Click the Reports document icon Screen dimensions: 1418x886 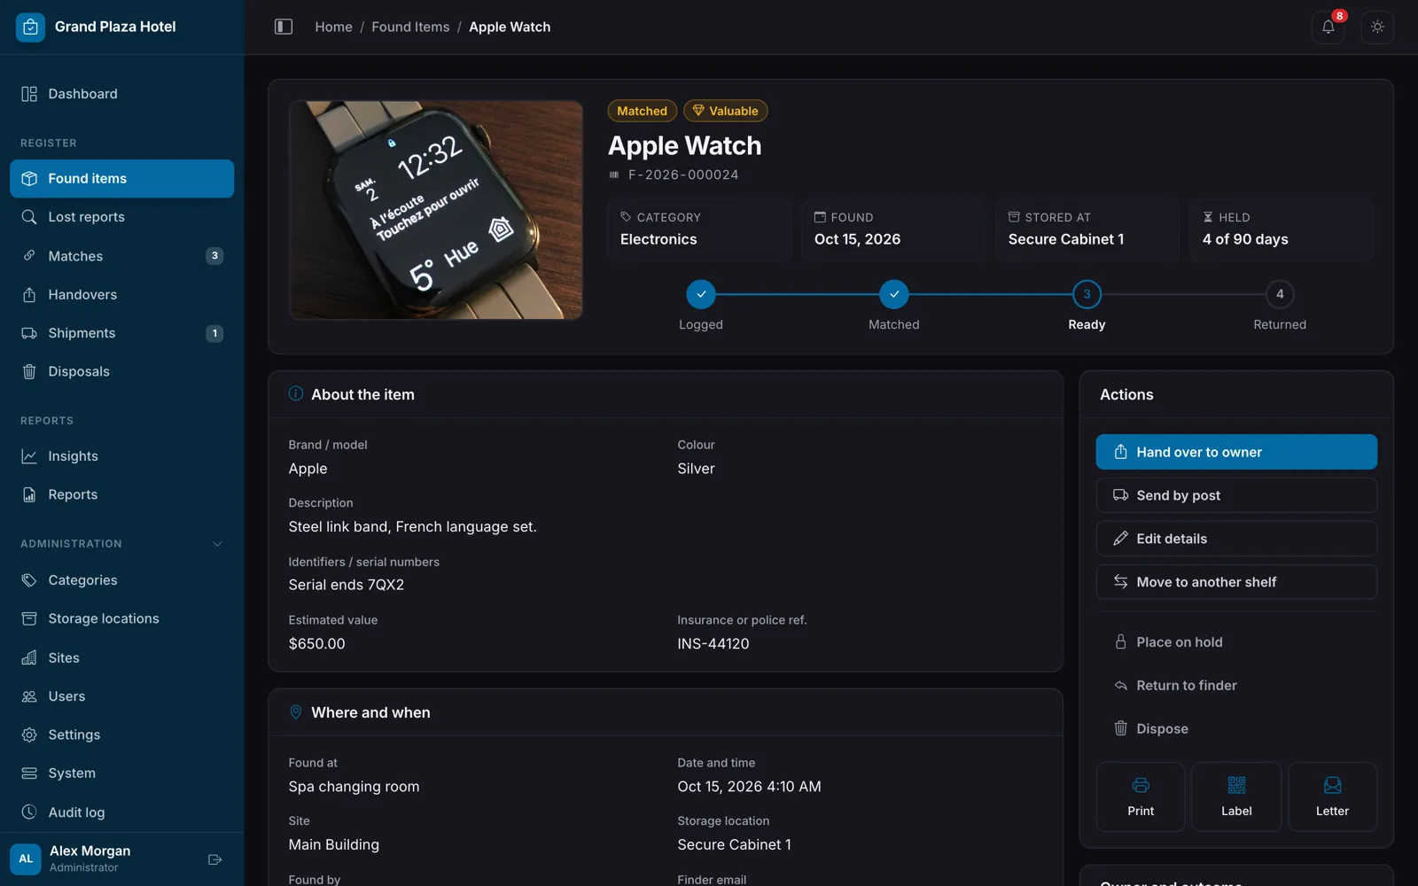(29, 494)
